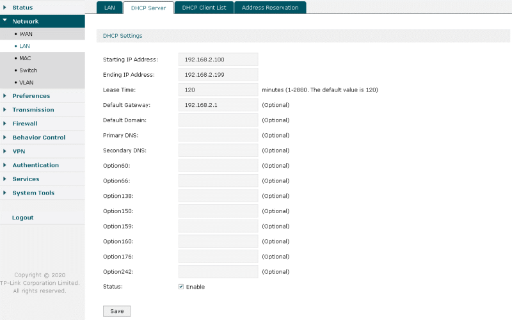Viewport: 512px width, 320px height.
Task: Open the VPN menu label
Action: click(x=19, y=151)
